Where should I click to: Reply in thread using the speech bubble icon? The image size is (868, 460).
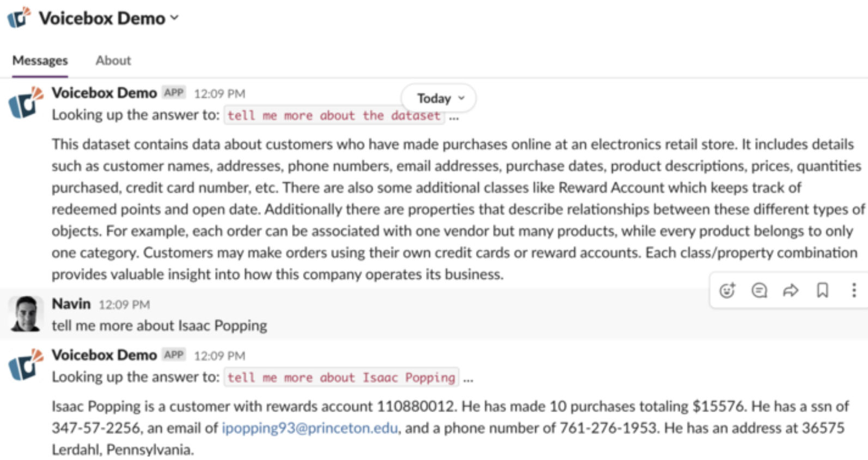pyautogui.click(x=759, y=290)
